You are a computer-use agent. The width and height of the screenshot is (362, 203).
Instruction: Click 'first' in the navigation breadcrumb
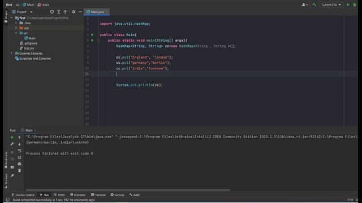(9, 5)
